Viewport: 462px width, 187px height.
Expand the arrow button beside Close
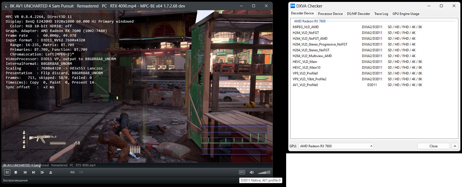455,146
